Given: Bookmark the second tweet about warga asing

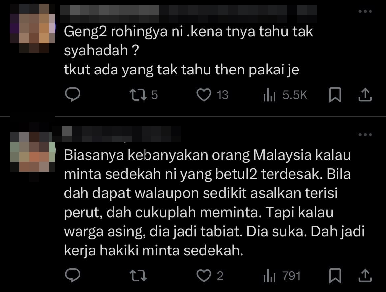Looking at the screenshot, I should tap(335, 275).
